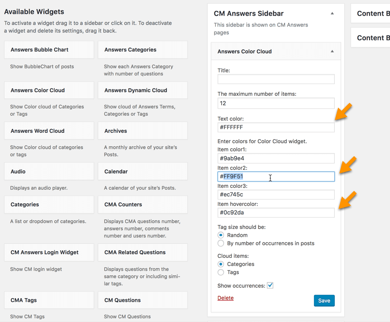The width and height of the screenshot is (390, 322).
Task: Focus the maximum number of items field
Action: [x=276, y=103]
